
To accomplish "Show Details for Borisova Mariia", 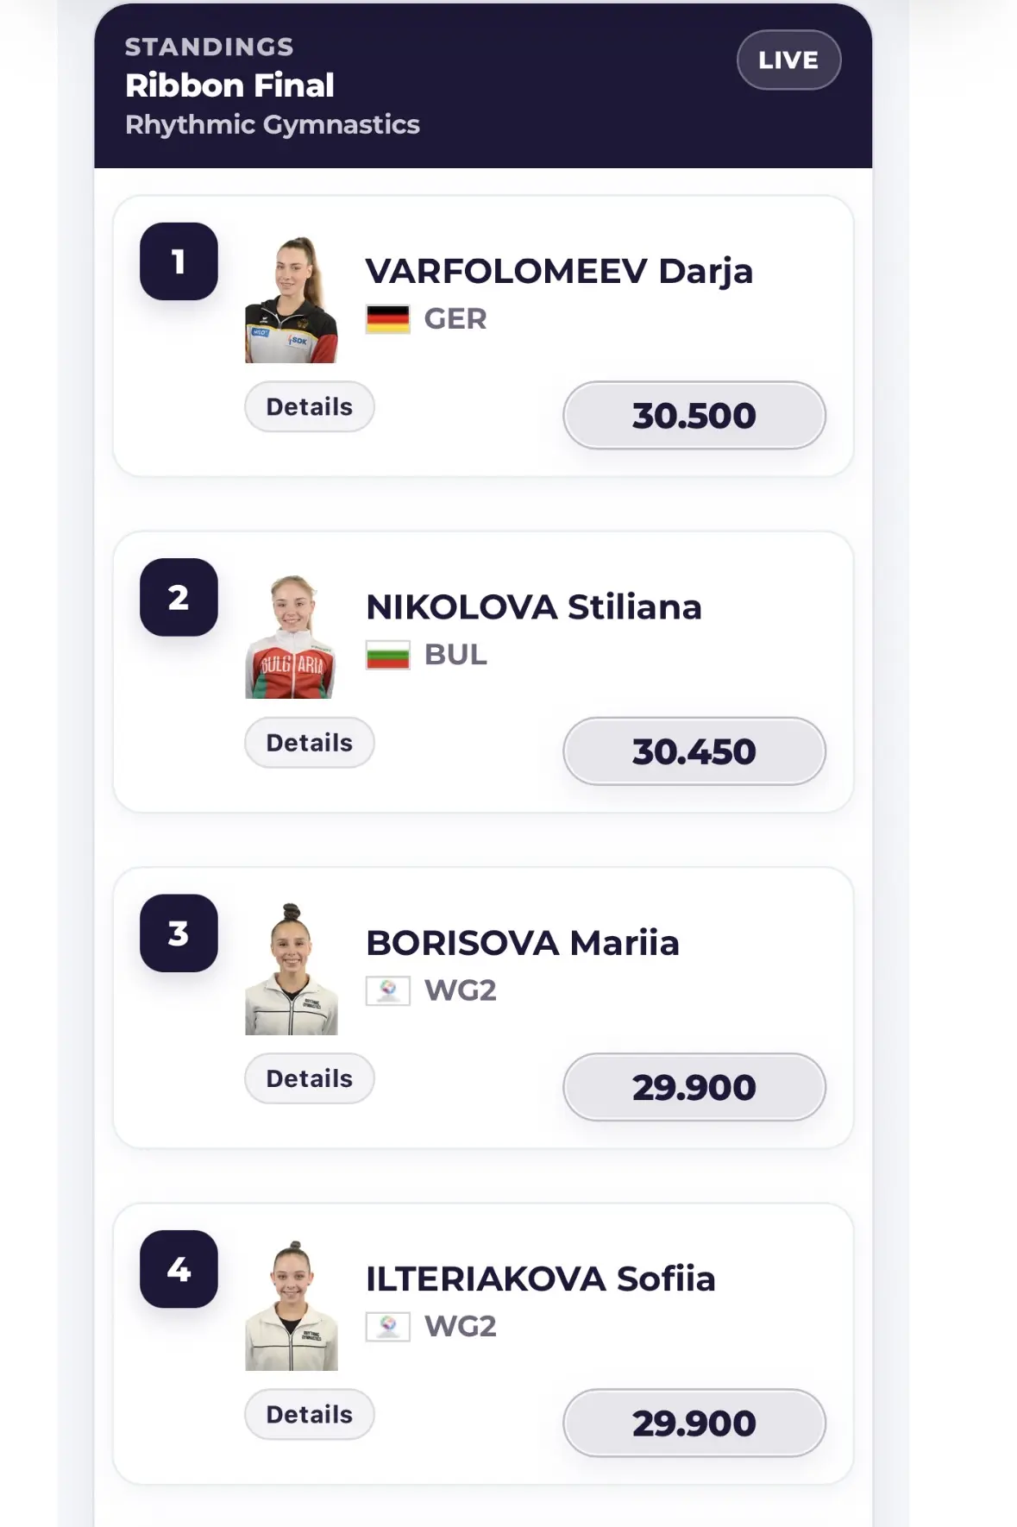I will click(x=310, y=1078).
